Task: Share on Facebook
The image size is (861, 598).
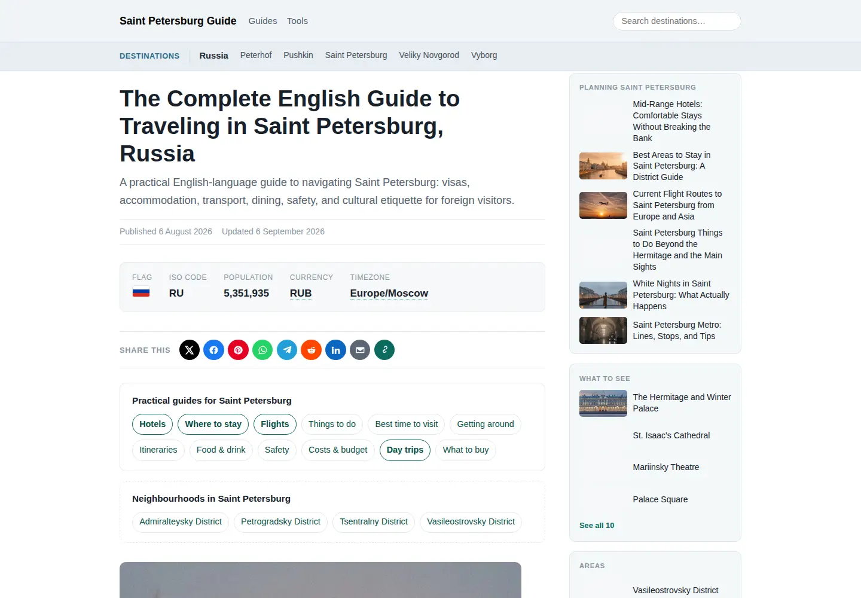Action: (x=214, y=350)
